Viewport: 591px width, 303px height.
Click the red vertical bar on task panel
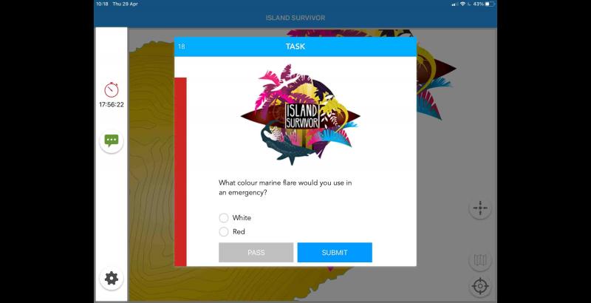(180, 172)
